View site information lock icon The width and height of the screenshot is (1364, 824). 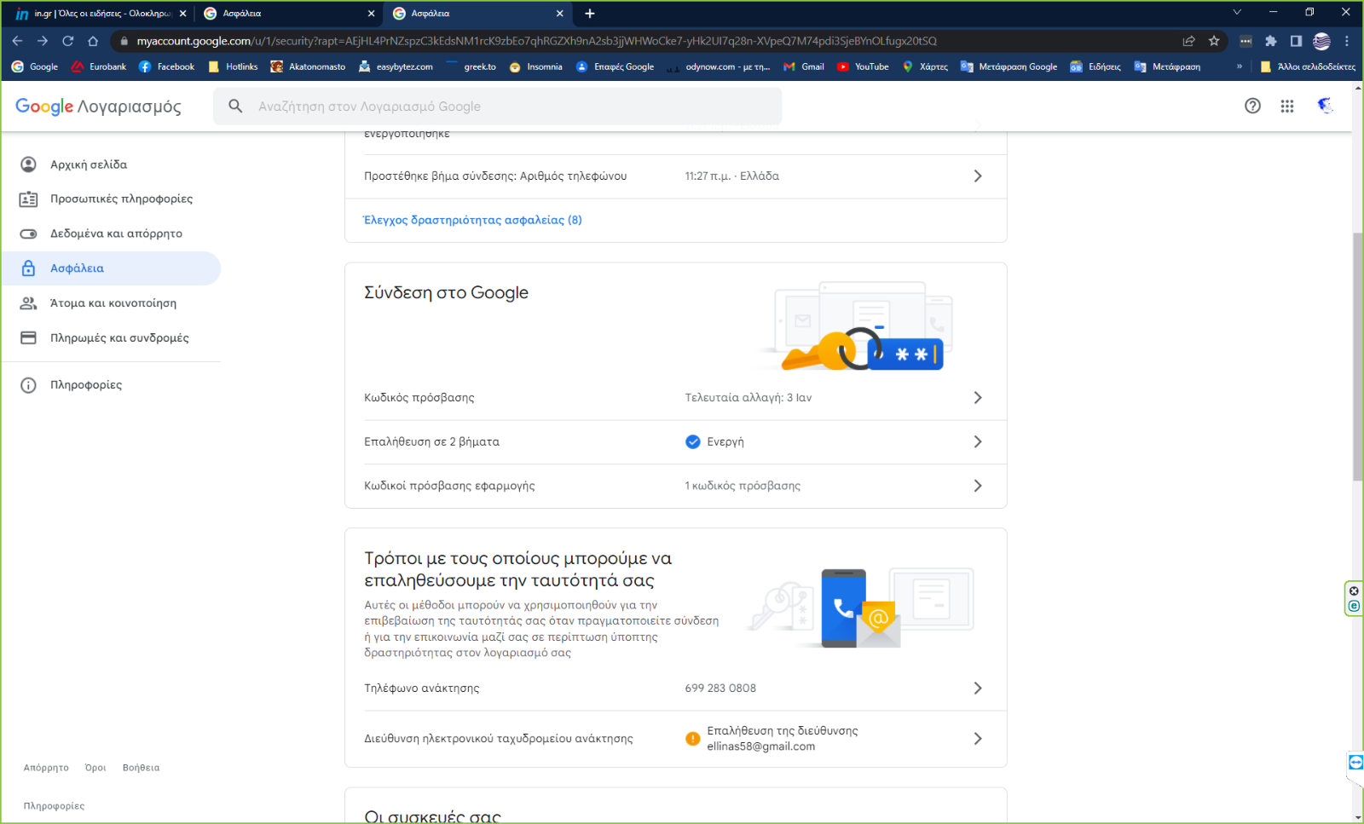124,41
